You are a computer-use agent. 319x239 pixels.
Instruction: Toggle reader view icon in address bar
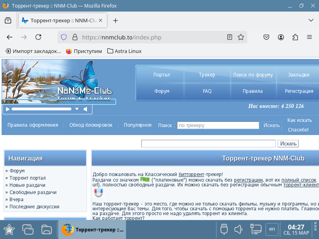(230, 37)
